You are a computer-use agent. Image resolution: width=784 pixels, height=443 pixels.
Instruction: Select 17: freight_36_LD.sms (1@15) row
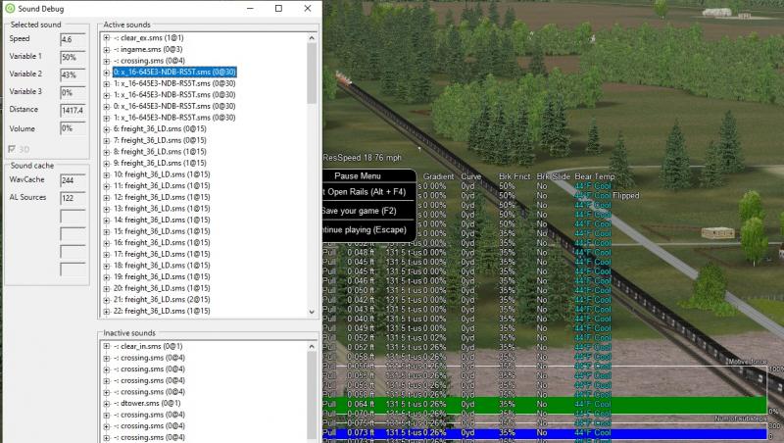[x=162, y=254]
